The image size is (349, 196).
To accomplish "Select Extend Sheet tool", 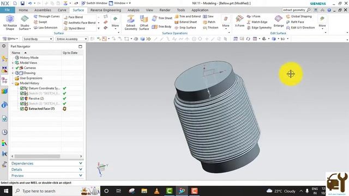I will click(x=186, y=22).
